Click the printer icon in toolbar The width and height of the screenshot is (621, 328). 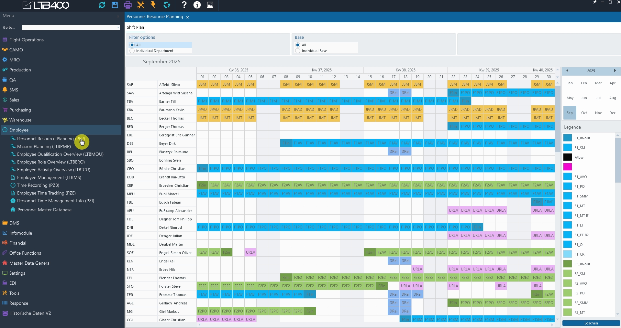(x=128, y=5)
